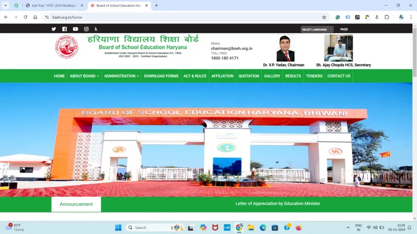Open the Results page

pyautogui.click(x=293, y=76)
